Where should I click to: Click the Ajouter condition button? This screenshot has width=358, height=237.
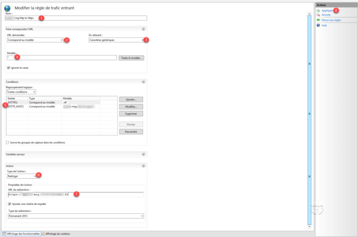(x=131, y=99)
